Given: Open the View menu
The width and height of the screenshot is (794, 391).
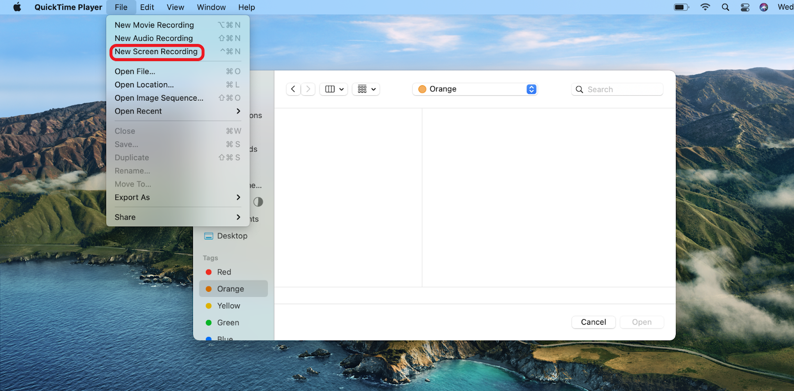Looking at the screenshot, I should pyautogui.click(x=175, y=7).
